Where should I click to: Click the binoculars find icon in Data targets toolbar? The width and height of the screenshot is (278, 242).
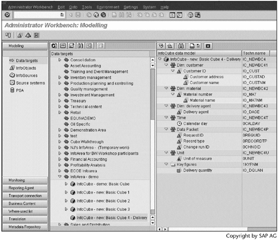(80, 46)
